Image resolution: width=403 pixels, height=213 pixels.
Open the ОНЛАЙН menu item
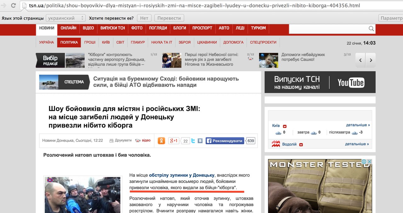(68, 28)
